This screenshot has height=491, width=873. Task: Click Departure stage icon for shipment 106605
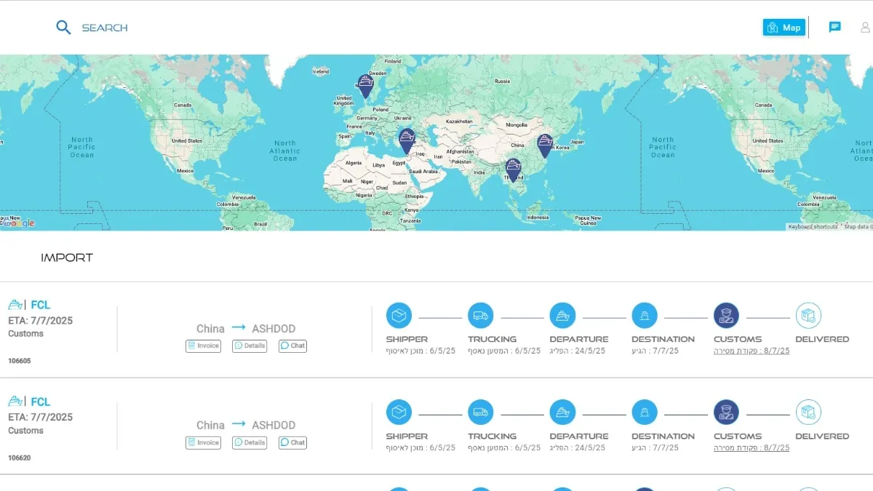click(563, 316)
